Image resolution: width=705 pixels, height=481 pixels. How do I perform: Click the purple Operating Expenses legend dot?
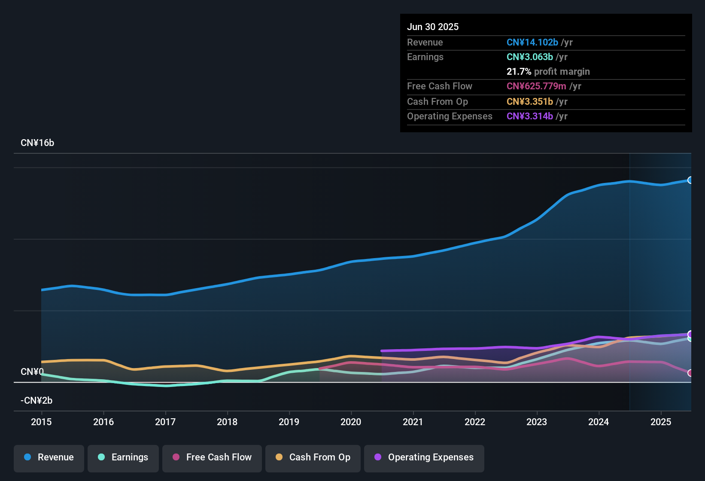point(378,457)
